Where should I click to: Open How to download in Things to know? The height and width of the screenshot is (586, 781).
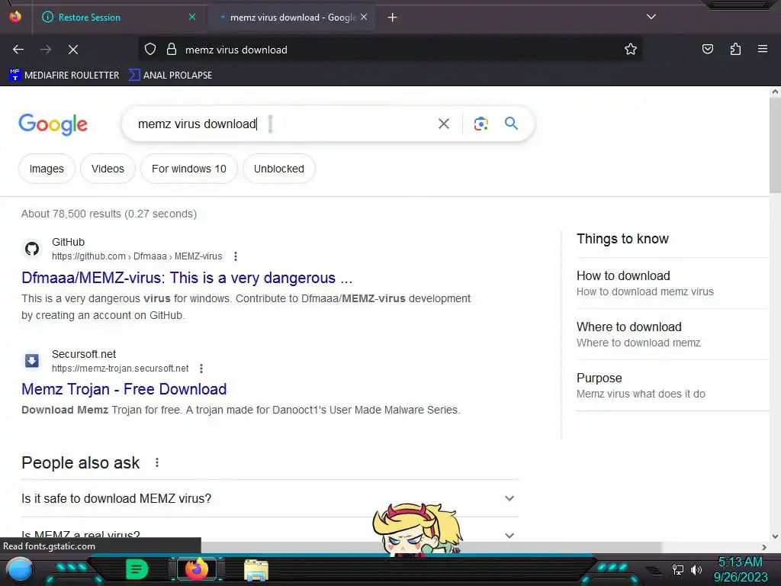(x=673, y=284)
